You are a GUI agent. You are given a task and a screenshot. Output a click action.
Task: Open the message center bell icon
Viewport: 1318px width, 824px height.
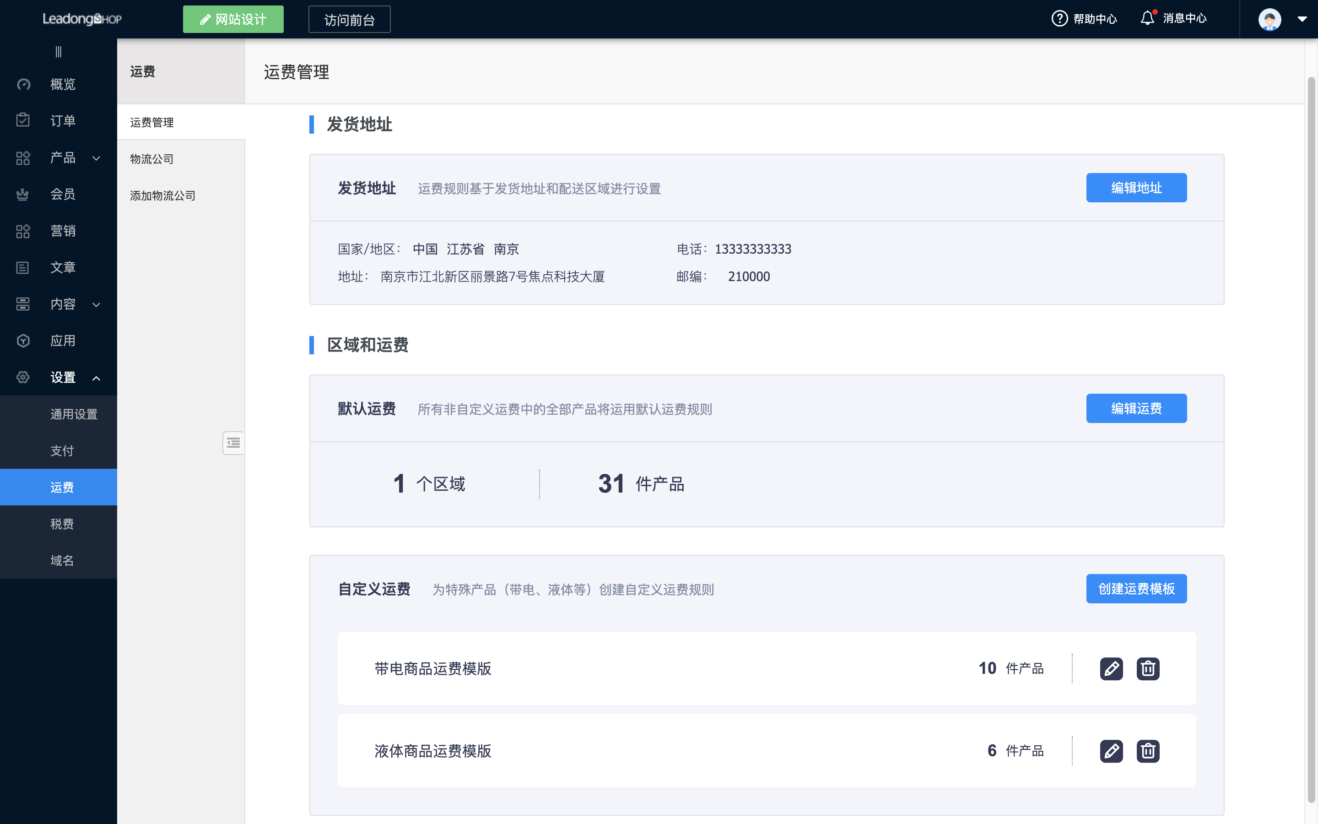1147,18
